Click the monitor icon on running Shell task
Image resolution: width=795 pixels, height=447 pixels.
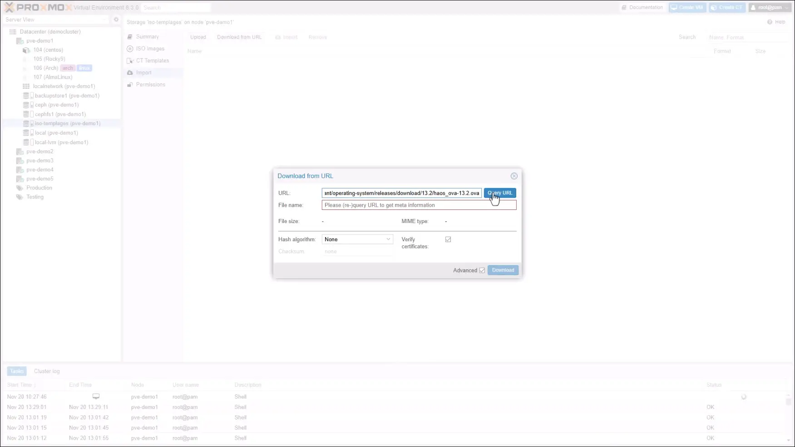(96, 397)
